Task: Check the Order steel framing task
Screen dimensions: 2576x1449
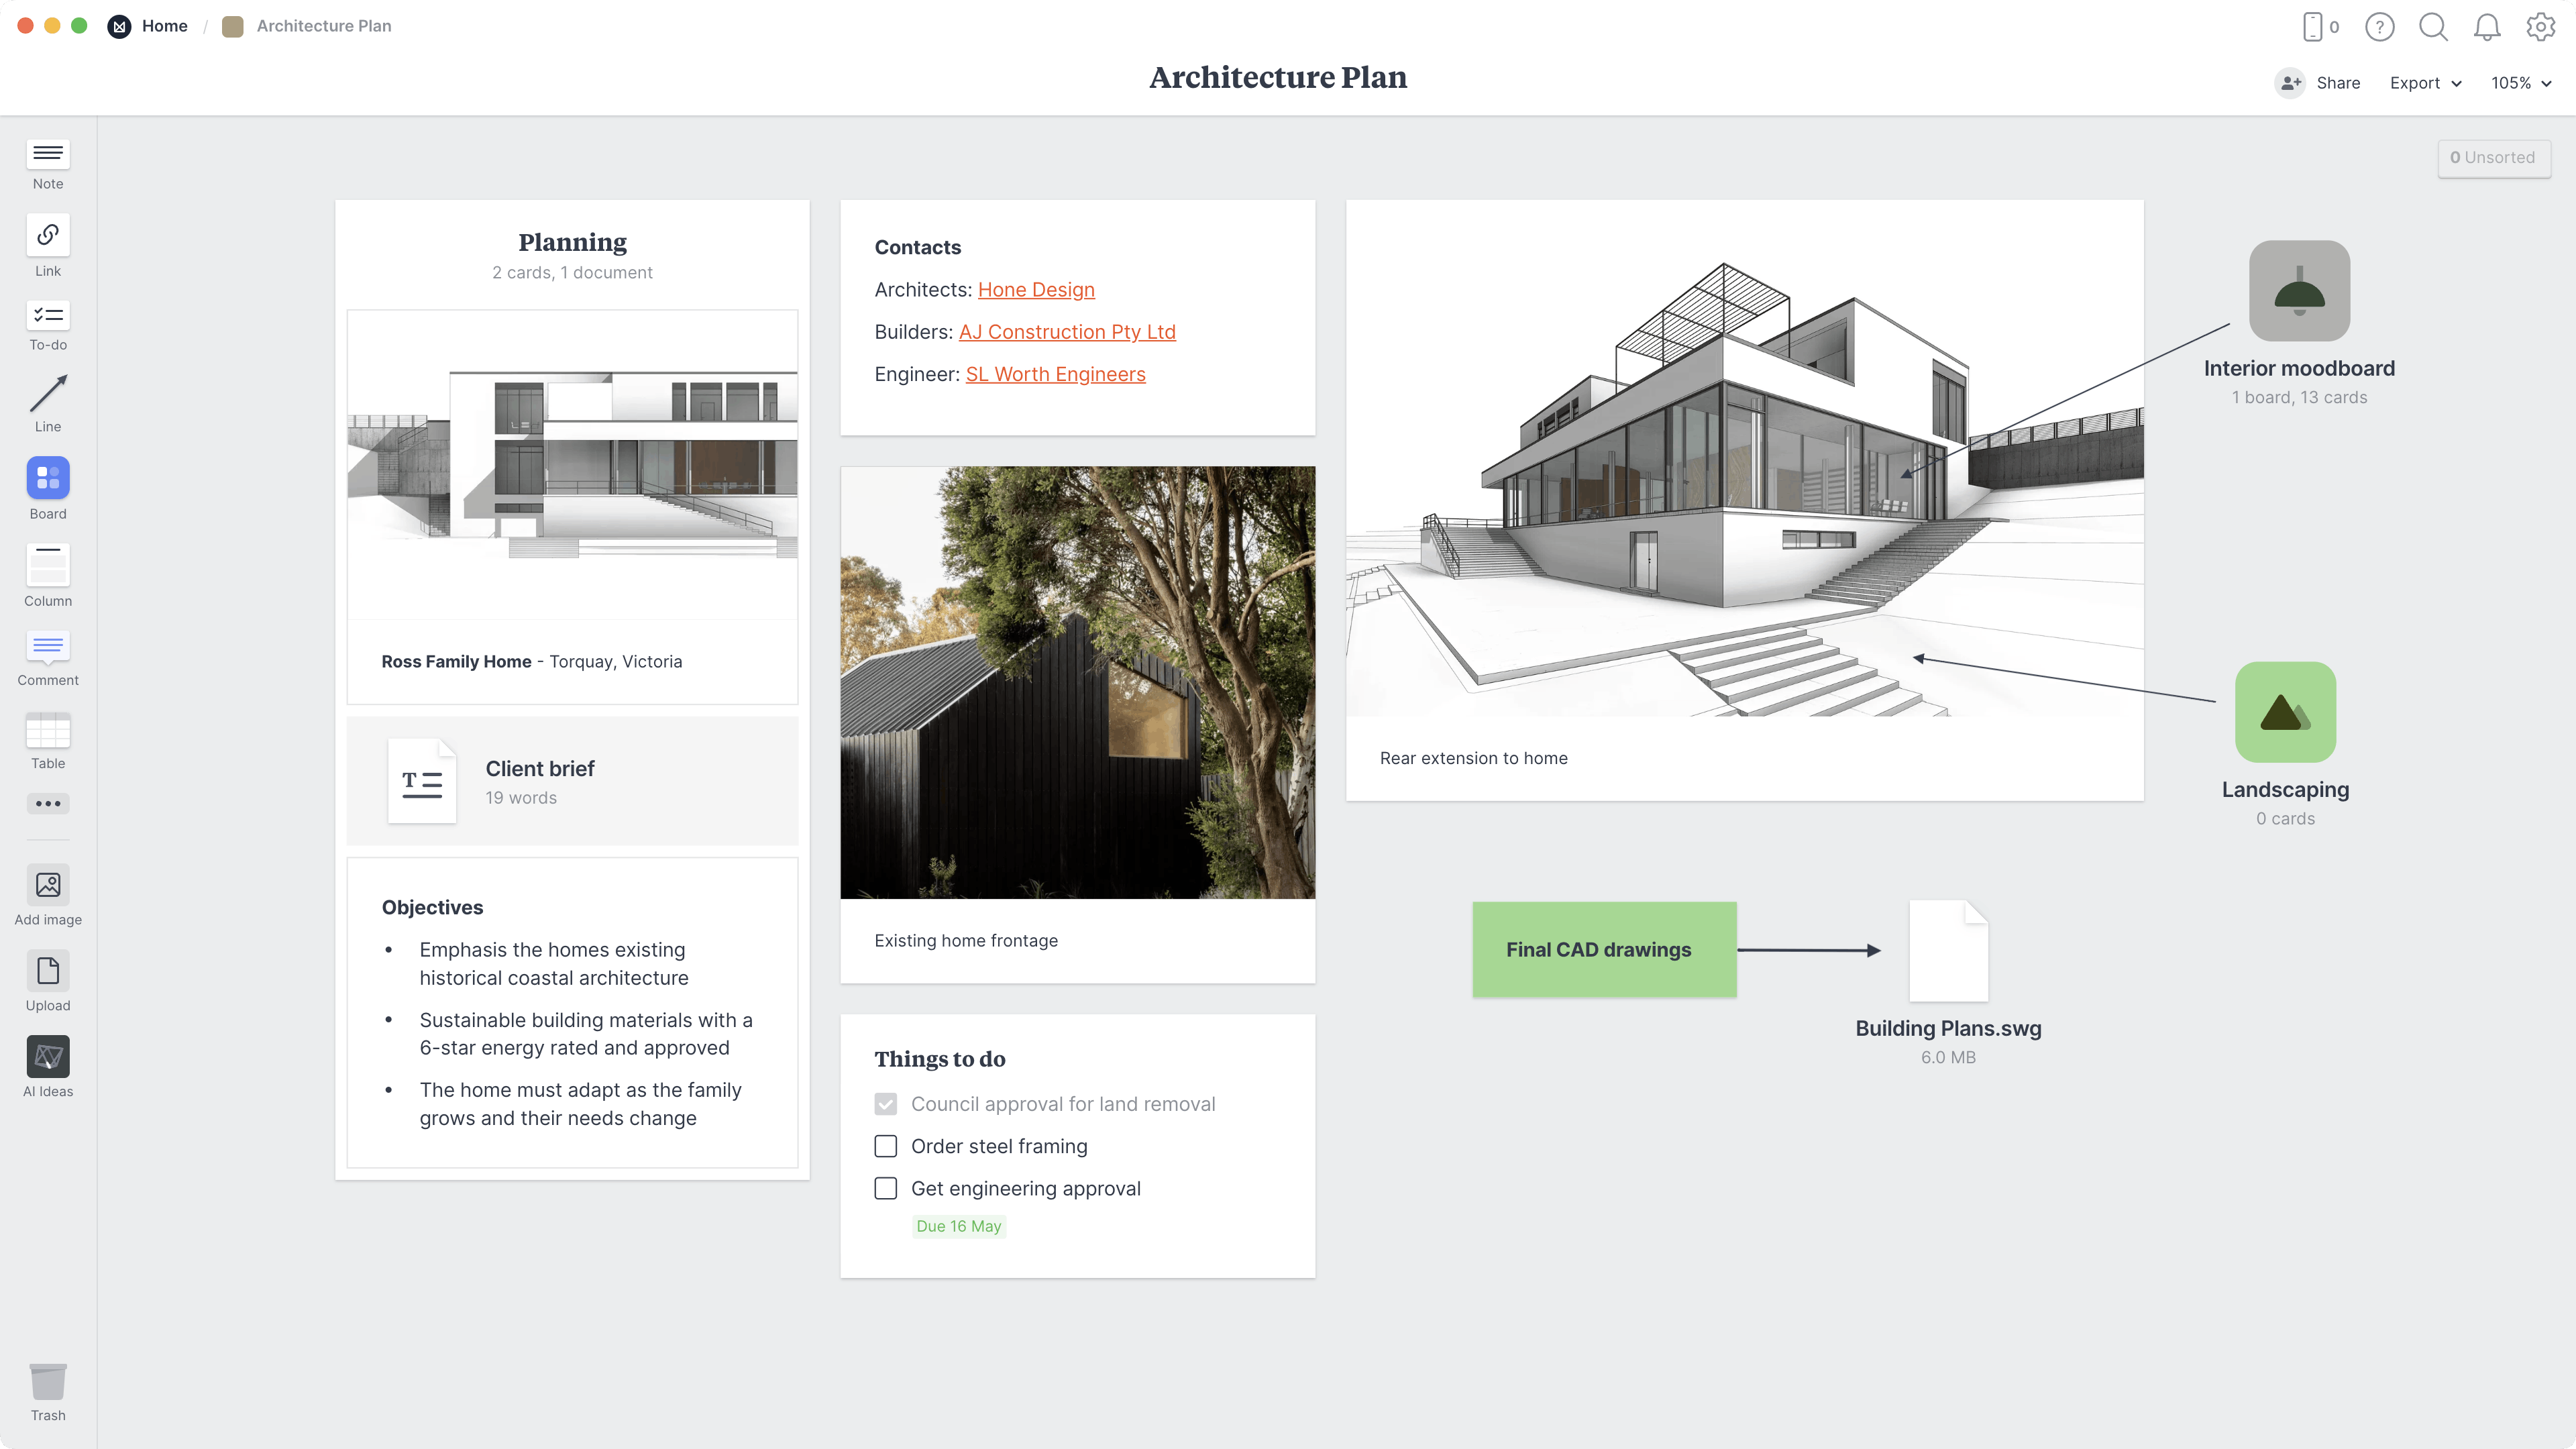Action: click(885, 1146)
